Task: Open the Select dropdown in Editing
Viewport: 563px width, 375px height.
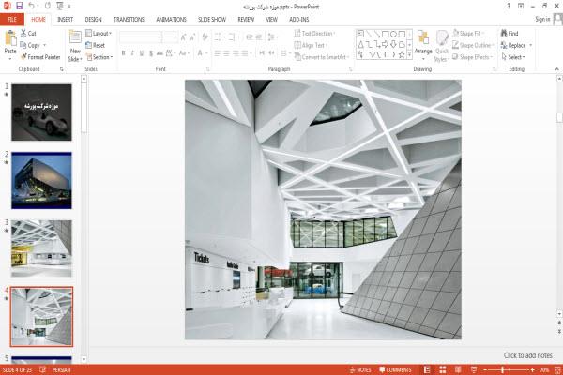Action: click(513, 57)
